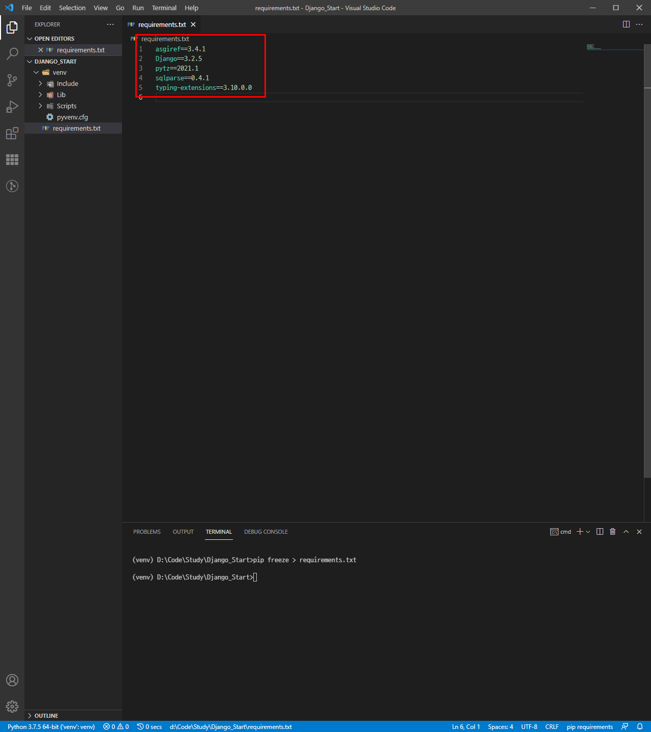The height and width of the screenshot is (732, 651).
Task: Open the Run and Debug view icon
Action: pos(12,107)
